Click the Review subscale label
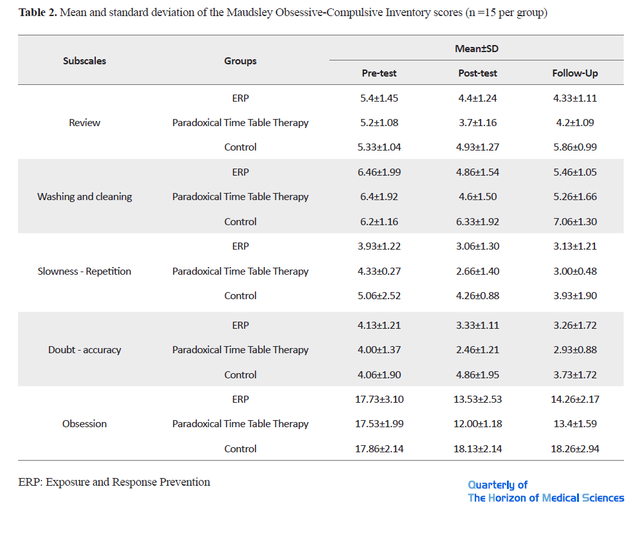Screen dimensions: 642x534 click(x=84, y=123)
